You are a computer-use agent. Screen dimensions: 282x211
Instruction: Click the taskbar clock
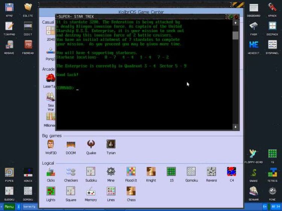tap(276, 207)
